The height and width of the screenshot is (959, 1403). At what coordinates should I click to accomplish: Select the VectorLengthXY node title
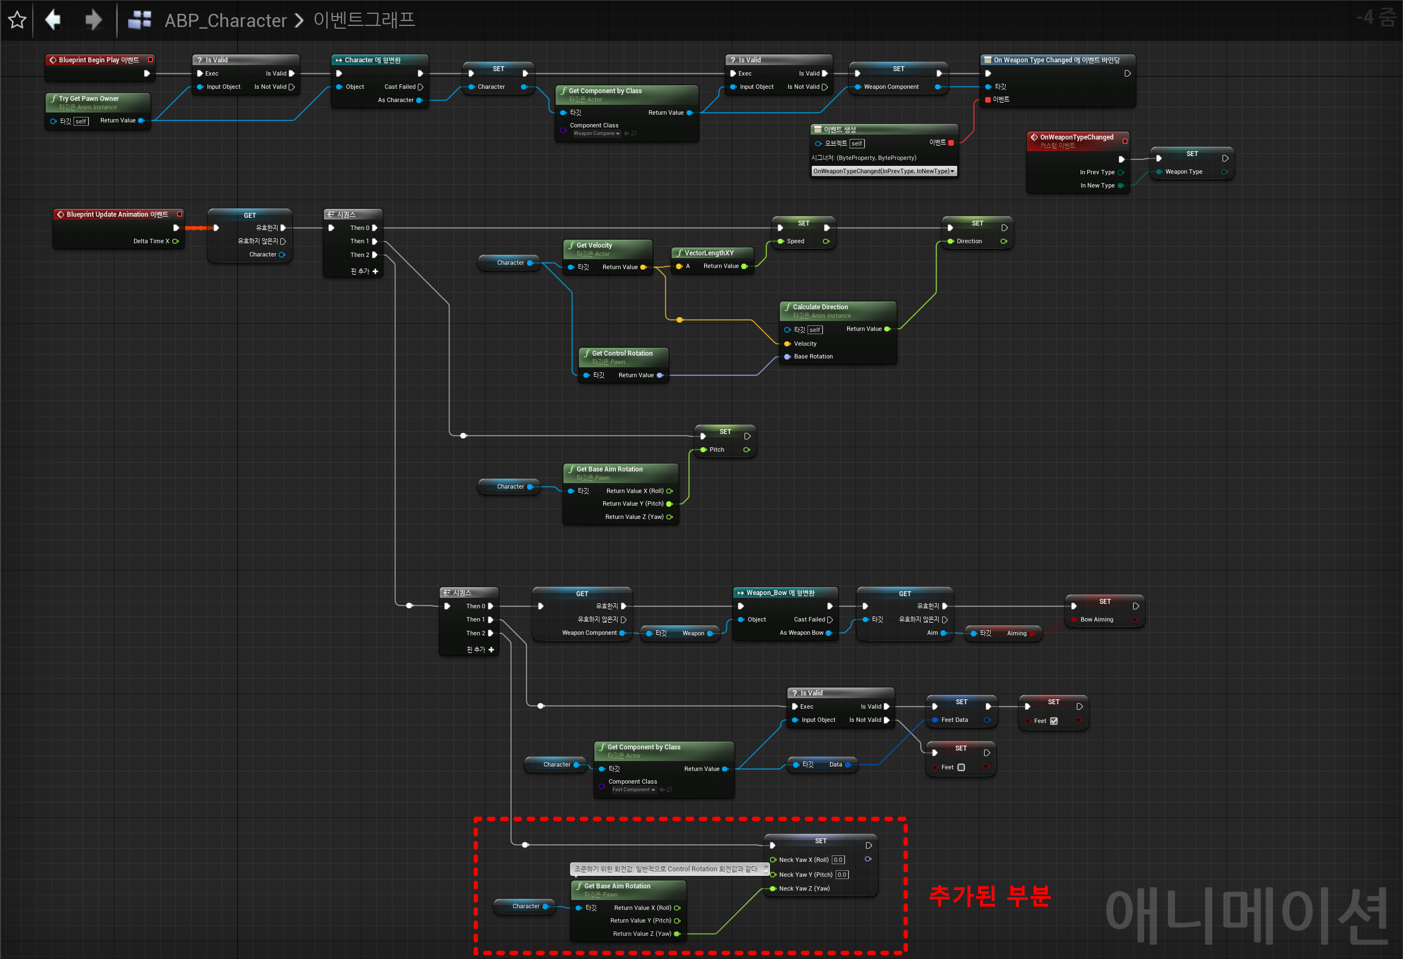pyautogui.click(x=709, y=253)
